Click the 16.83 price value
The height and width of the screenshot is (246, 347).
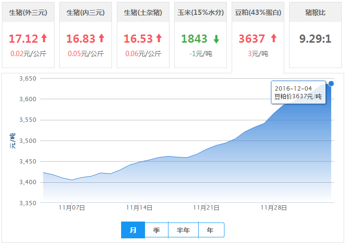click(81, 38)
